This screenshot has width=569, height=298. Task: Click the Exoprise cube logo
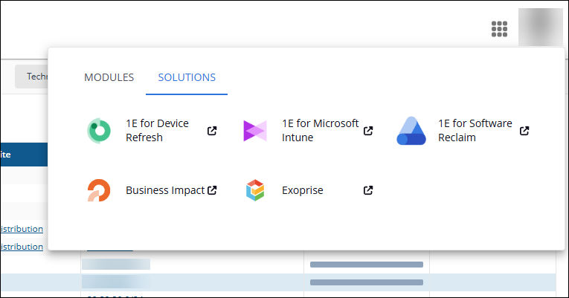(254, 190)
